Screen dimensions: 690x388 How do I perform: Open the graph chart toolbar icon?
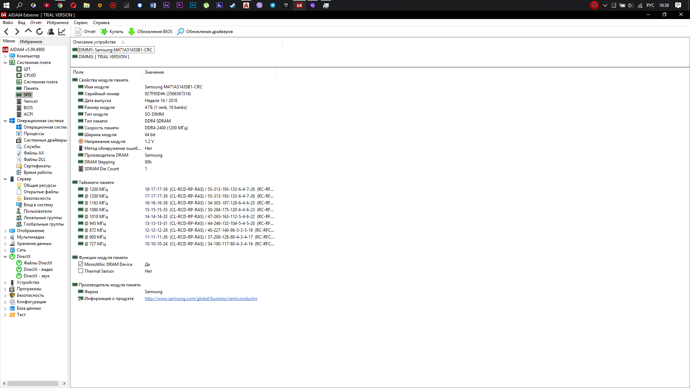click(62, 32)
